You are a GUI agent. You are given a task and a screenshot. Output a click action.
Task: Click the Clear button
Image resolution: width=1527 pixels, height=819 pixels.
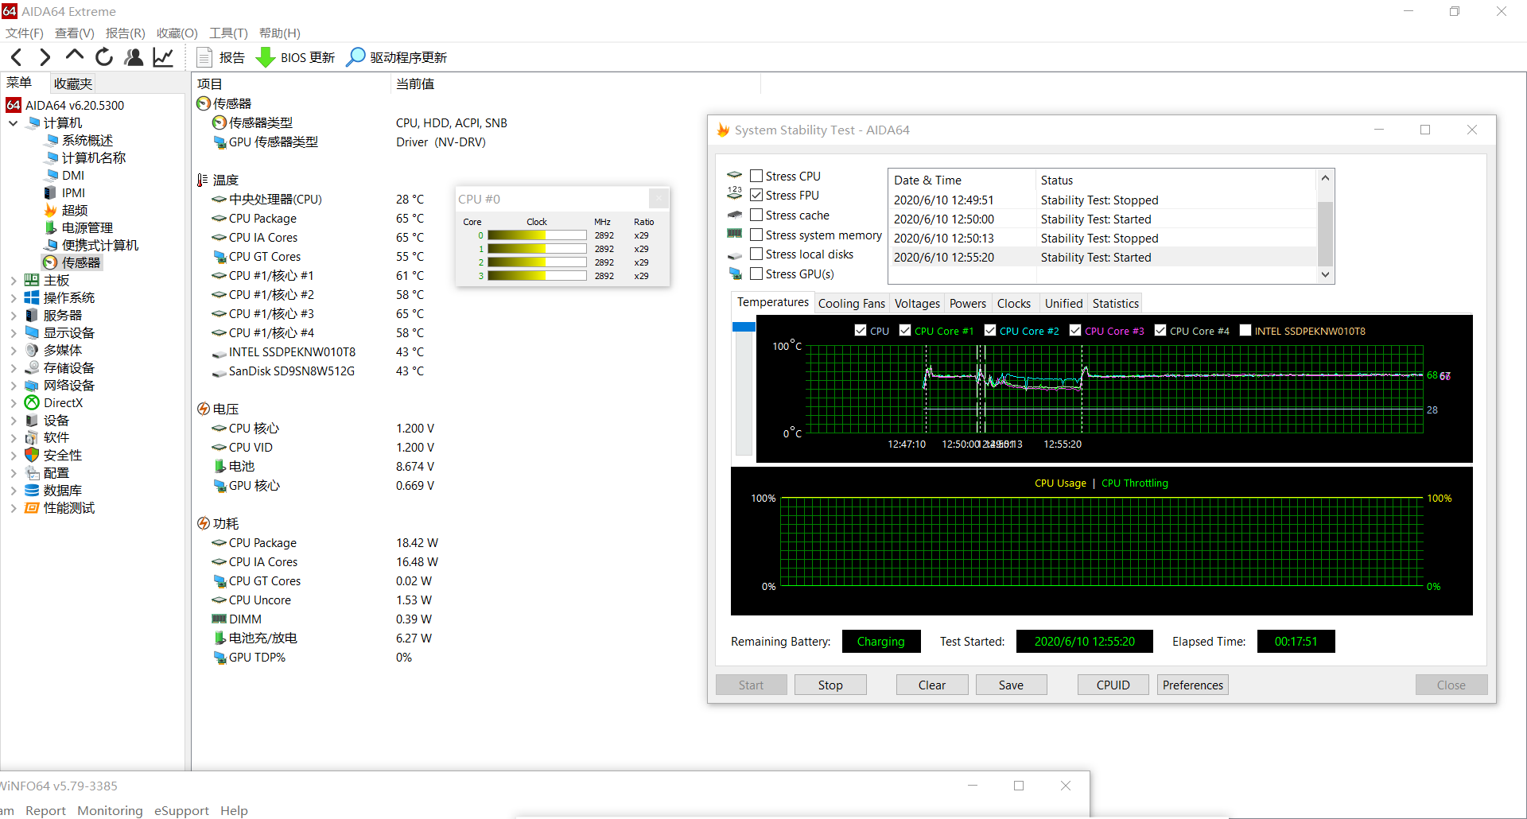tap(932, 685)
